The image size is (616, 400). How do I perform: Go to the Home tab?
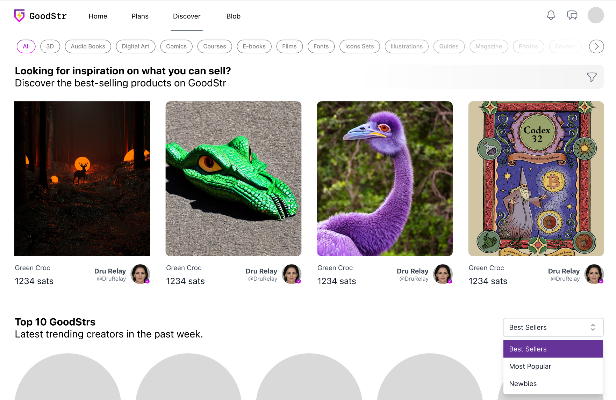98,16
